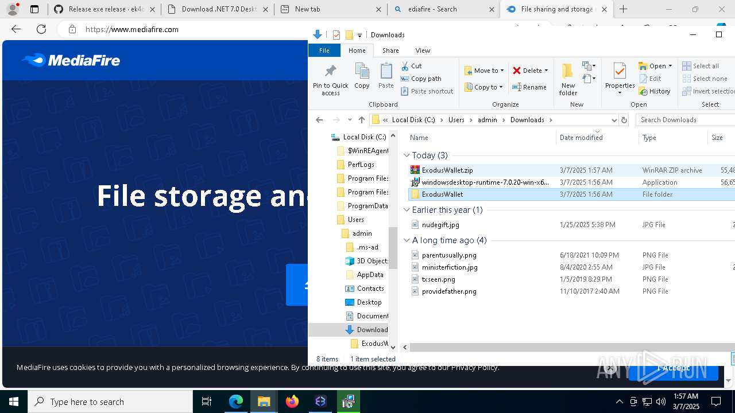Open Microsoft Edge from the taskbar
Viewport: 735px width, 413px height.
(x=236, y=402)
